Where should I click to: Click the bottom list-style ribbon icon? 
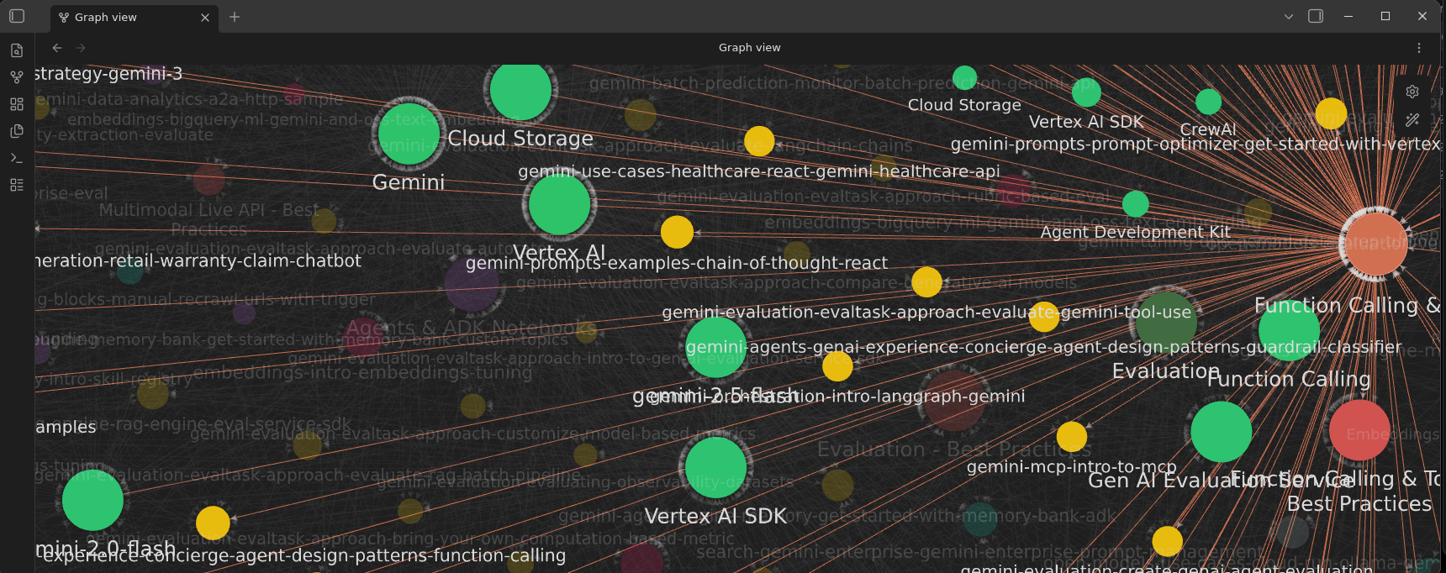click(x=17, y=185)
